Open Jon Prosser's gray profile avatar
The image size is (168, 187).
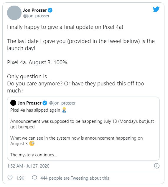pyautogui.click(x=14, y=13)
